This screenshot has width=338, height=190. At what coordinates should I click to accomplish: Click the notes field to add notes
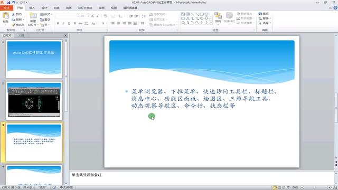(202, 178)
